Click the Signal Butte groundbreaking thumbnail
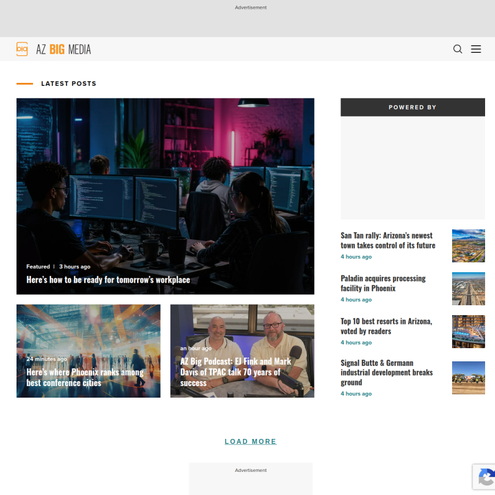Image resolution: width=495 pixels, height=495 pixels. pyautogui.click(x=468, y=378)
